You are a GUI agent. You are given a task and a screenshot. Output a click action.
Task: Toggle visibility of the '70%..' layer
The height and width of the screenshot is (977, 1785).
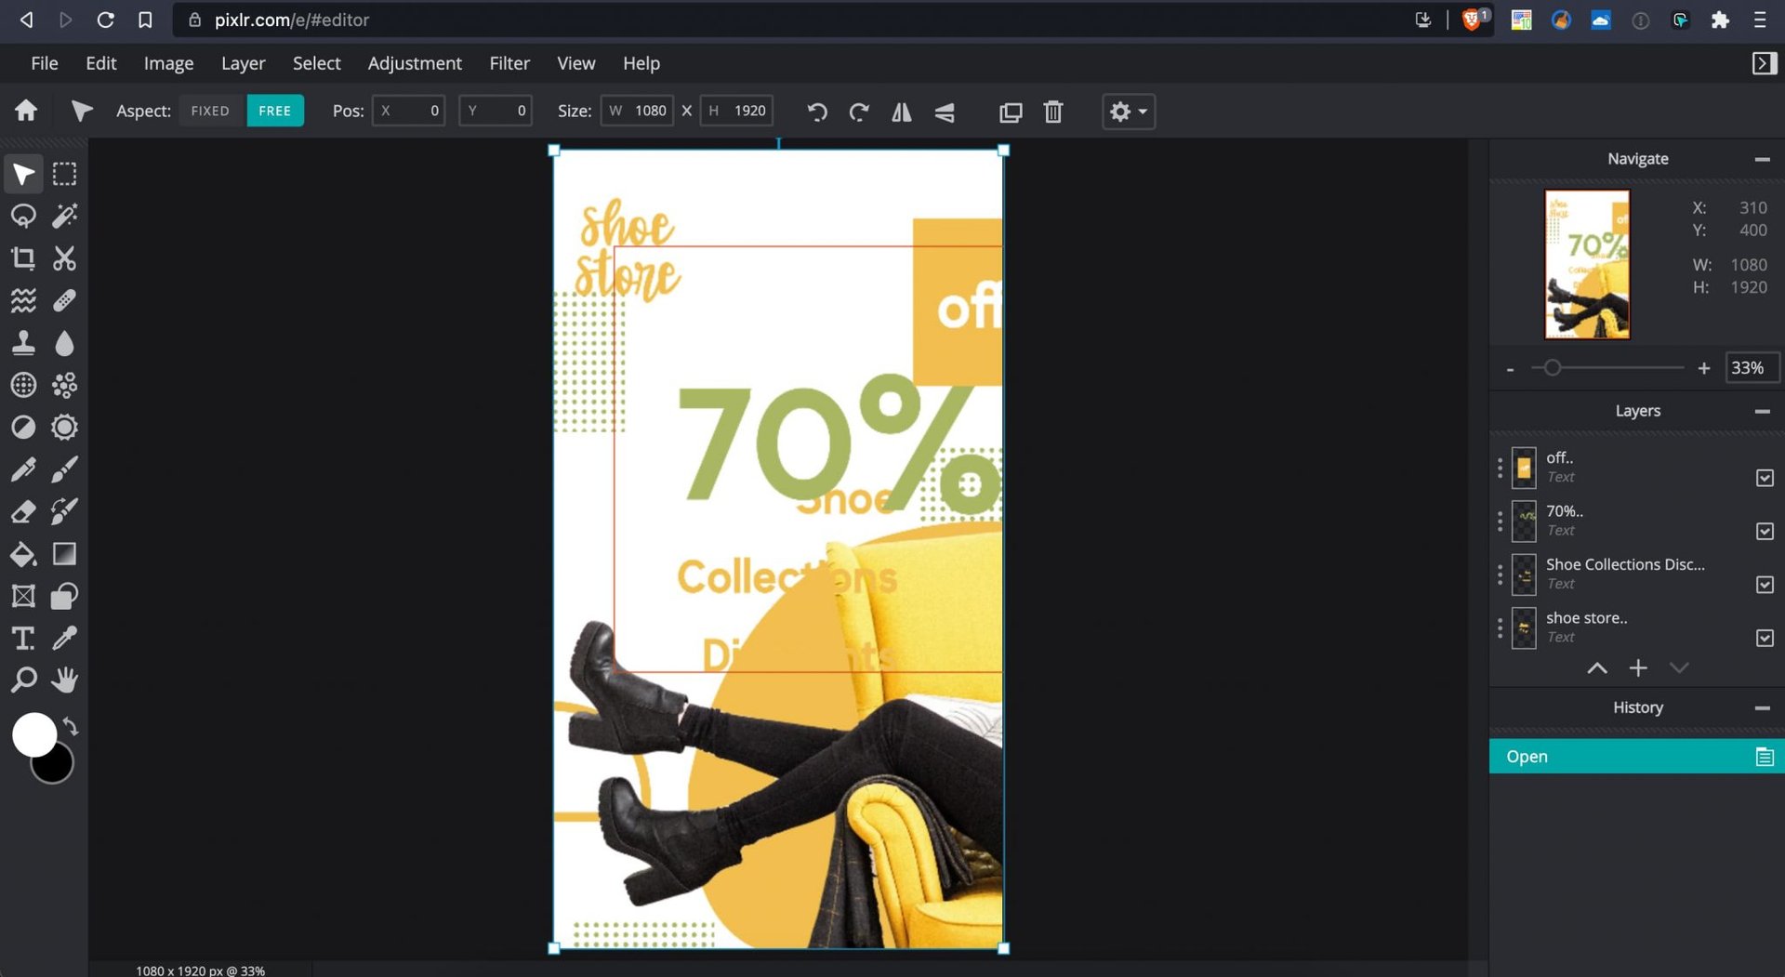pyautogui.click(x=1765, y=531)
